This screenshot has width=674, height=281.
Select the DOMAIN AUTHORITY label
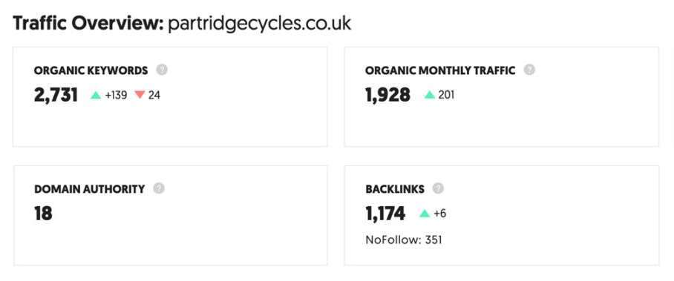[x=89, y=189]
